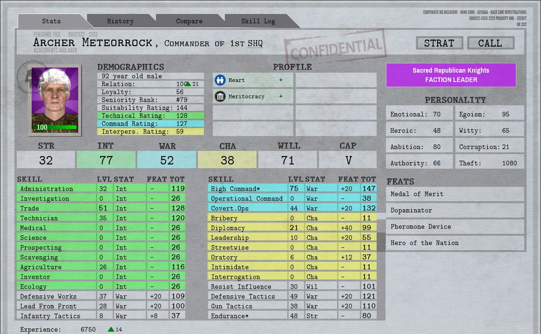Click the Sacred Republican Knights faction leader banner
Image resolution: width=541 pixels, height=334 pixels.
click(x=451, y=75)
